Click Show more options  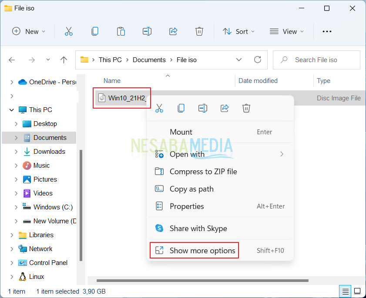pos(220,251)
